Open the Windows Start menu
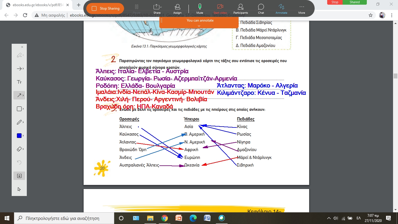The height and width of the screenshot is (224, 398). (x=7, y=218)
